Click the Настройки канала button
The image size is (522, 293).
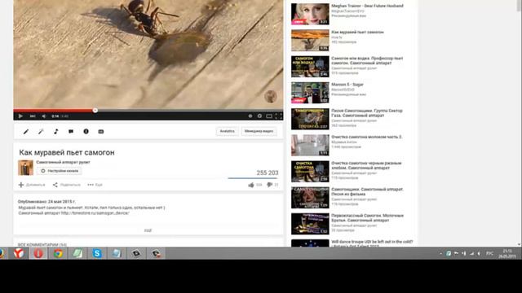[x=60, y=171]
